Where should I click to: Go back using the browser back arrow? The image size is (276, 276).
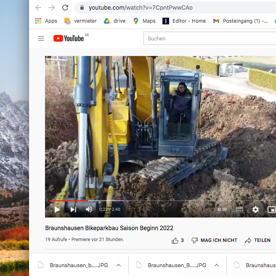coord(38,8)
